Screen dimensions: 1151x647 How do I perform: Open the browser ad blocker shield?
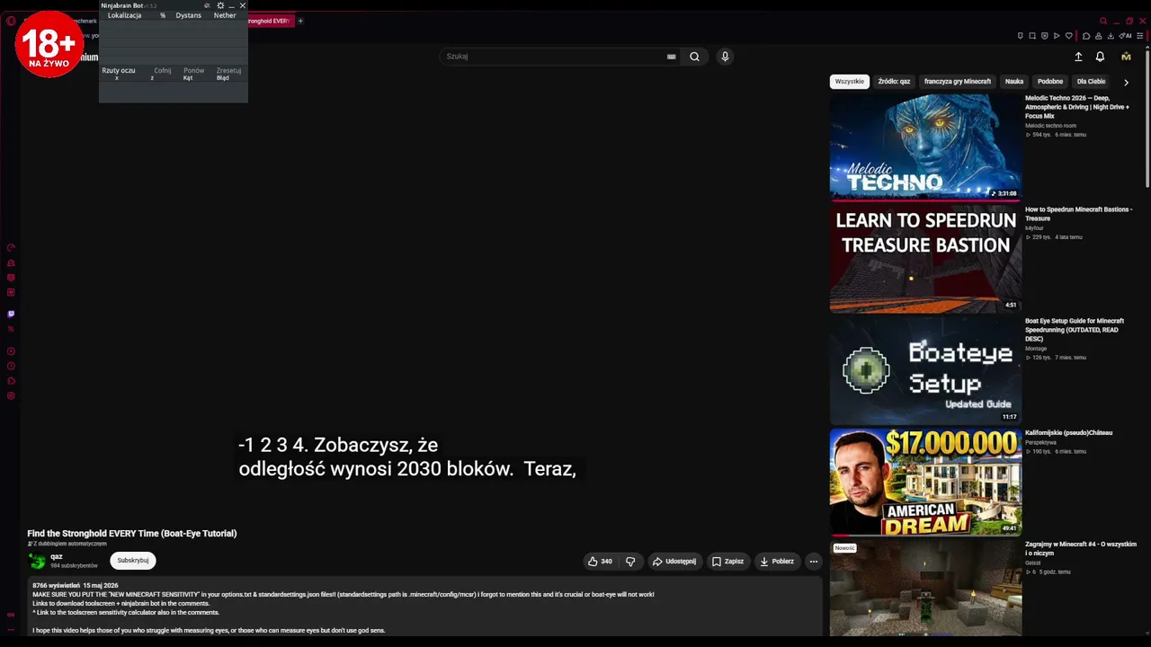point(1044,36)
